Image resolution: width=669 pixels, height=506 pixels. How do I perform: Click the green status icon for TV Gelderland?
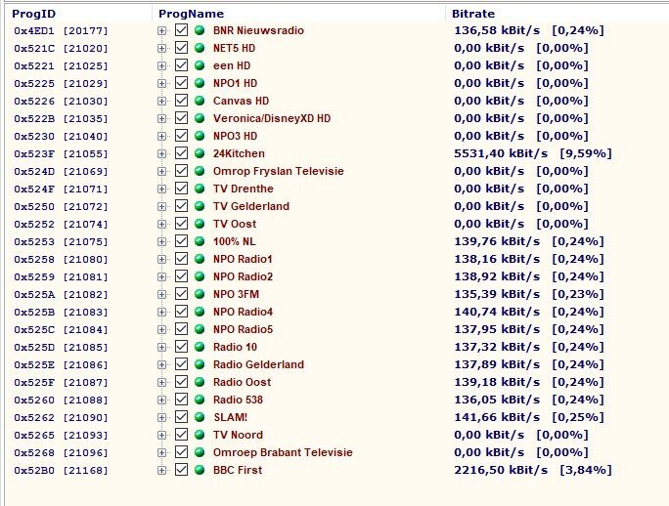click(200, 206)
